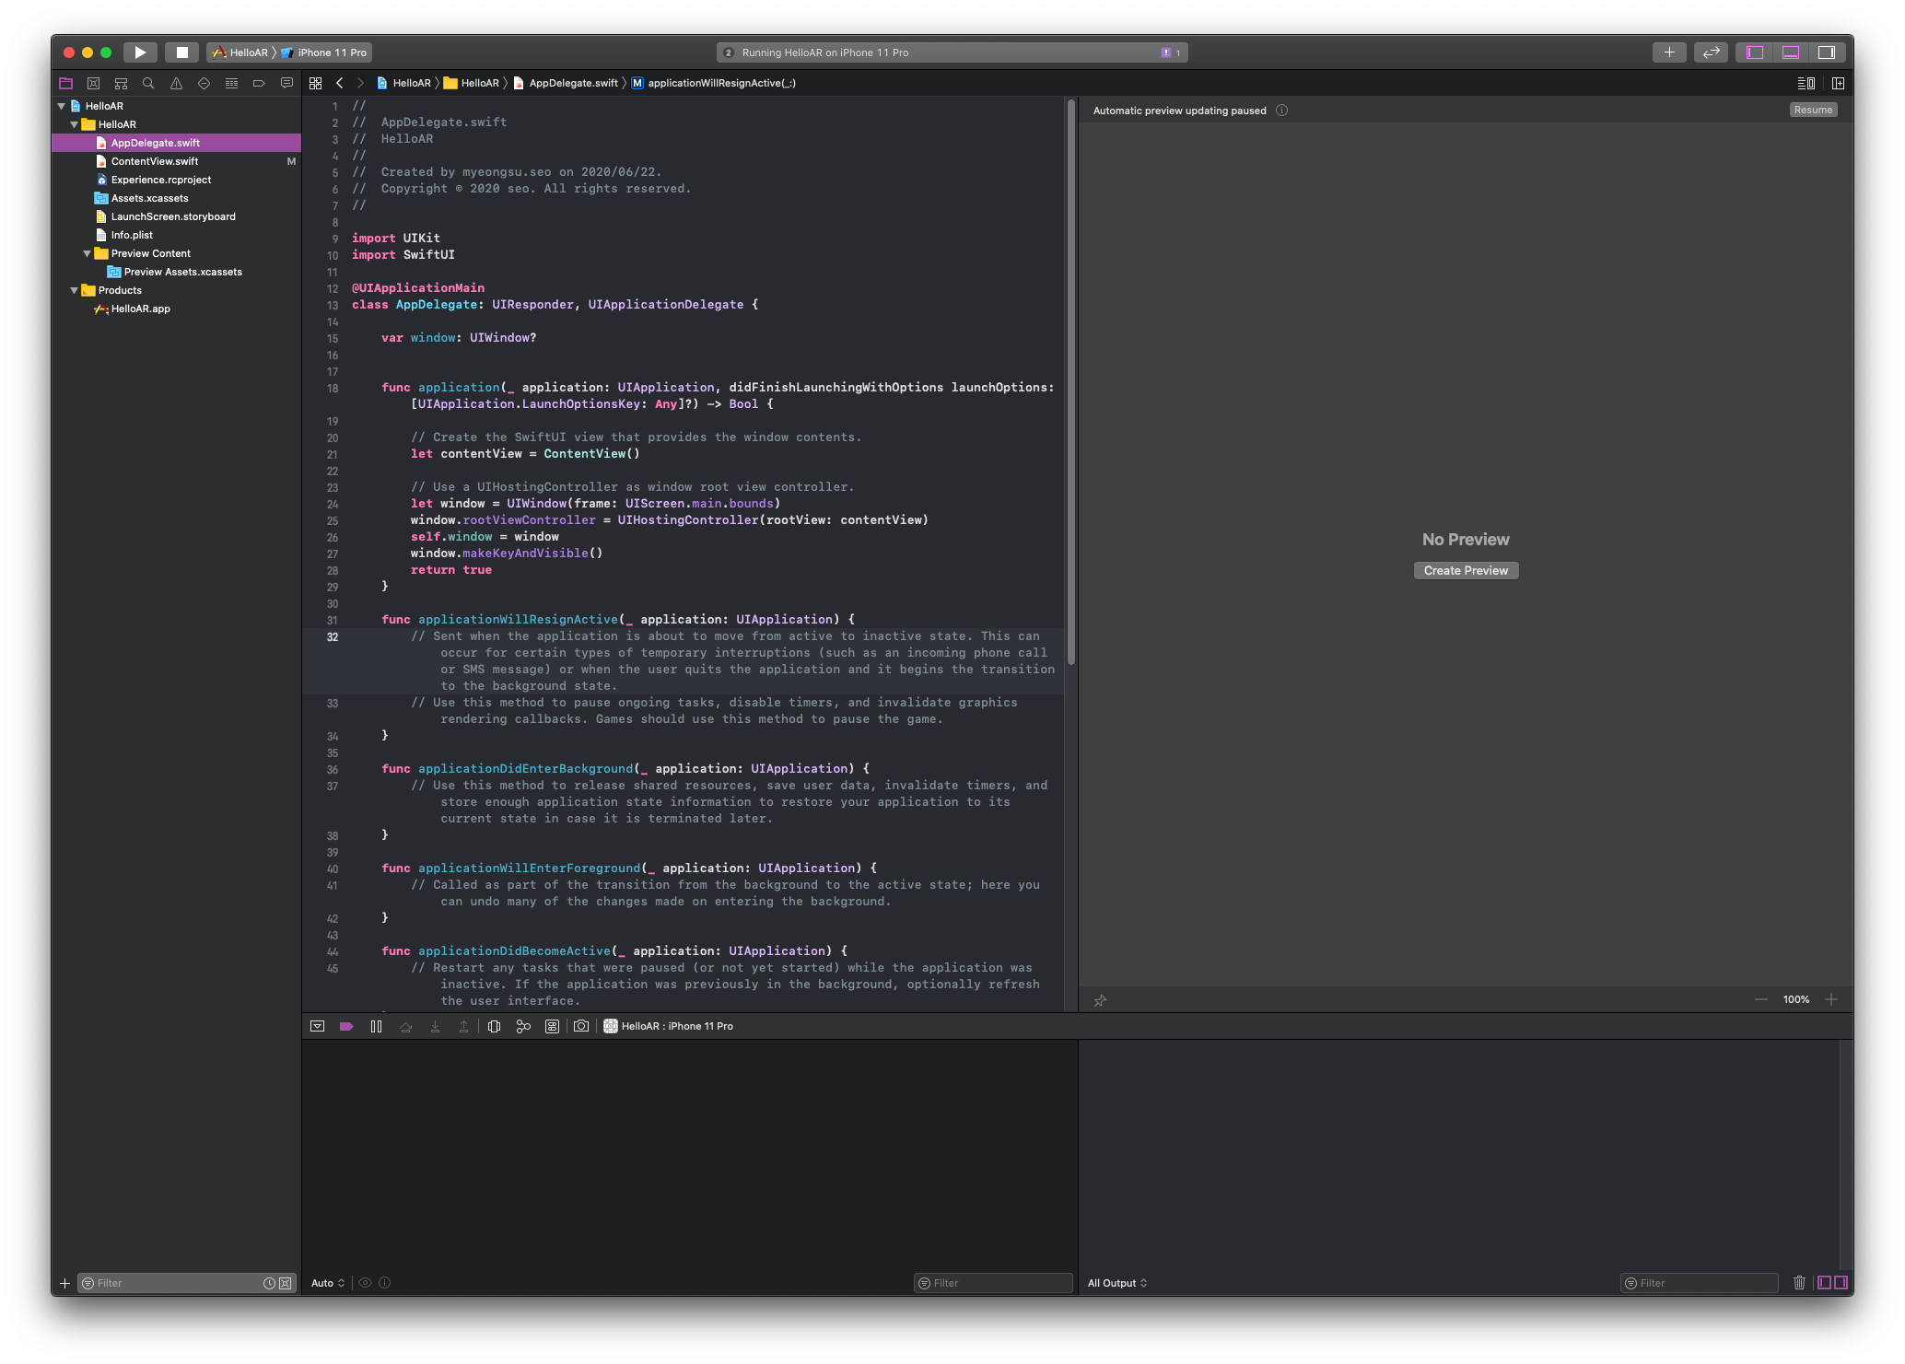Collapse the Preview Content folder
The image size is (1905, 1364).
coord(88,253)
